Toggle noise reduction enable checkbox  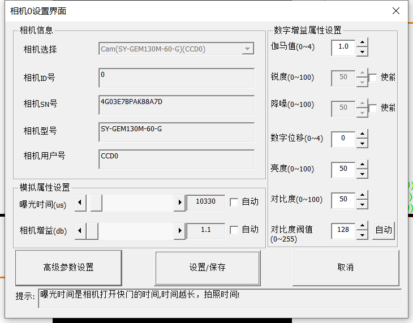click(x=373, y=108)
